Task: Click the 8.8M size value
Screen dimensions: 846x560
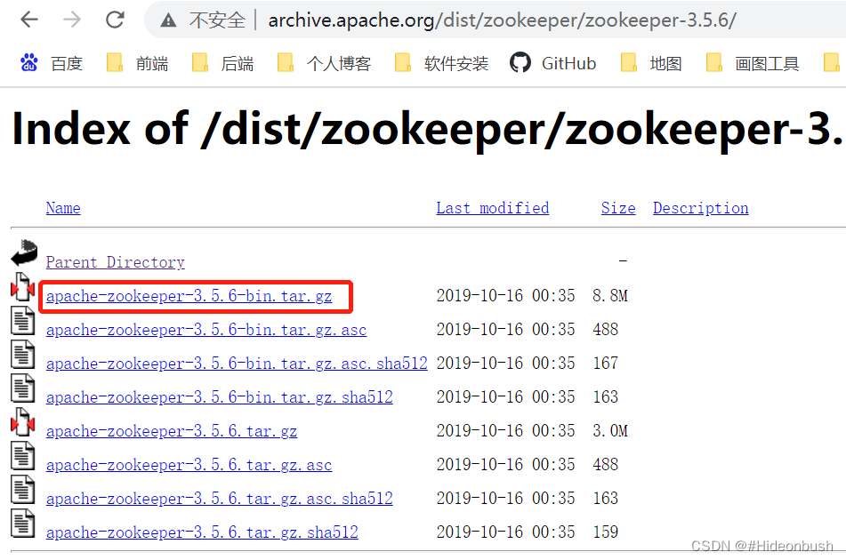Action: 609,295
